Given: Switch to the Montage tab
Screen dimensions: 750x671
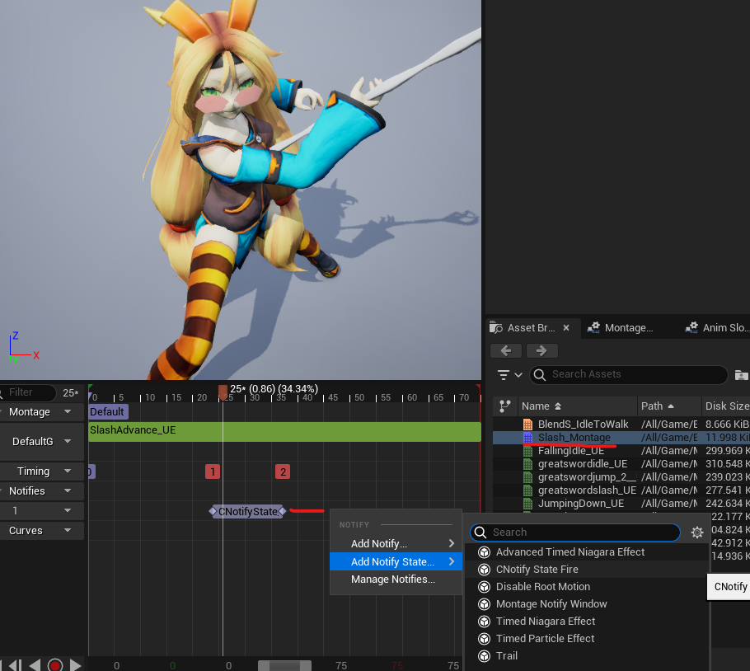Looking at the screenshot, I should (621, 327).
